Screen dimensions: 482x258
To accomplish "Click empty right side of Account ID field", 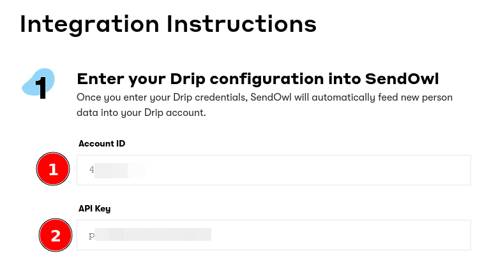I will click(383, 170).
